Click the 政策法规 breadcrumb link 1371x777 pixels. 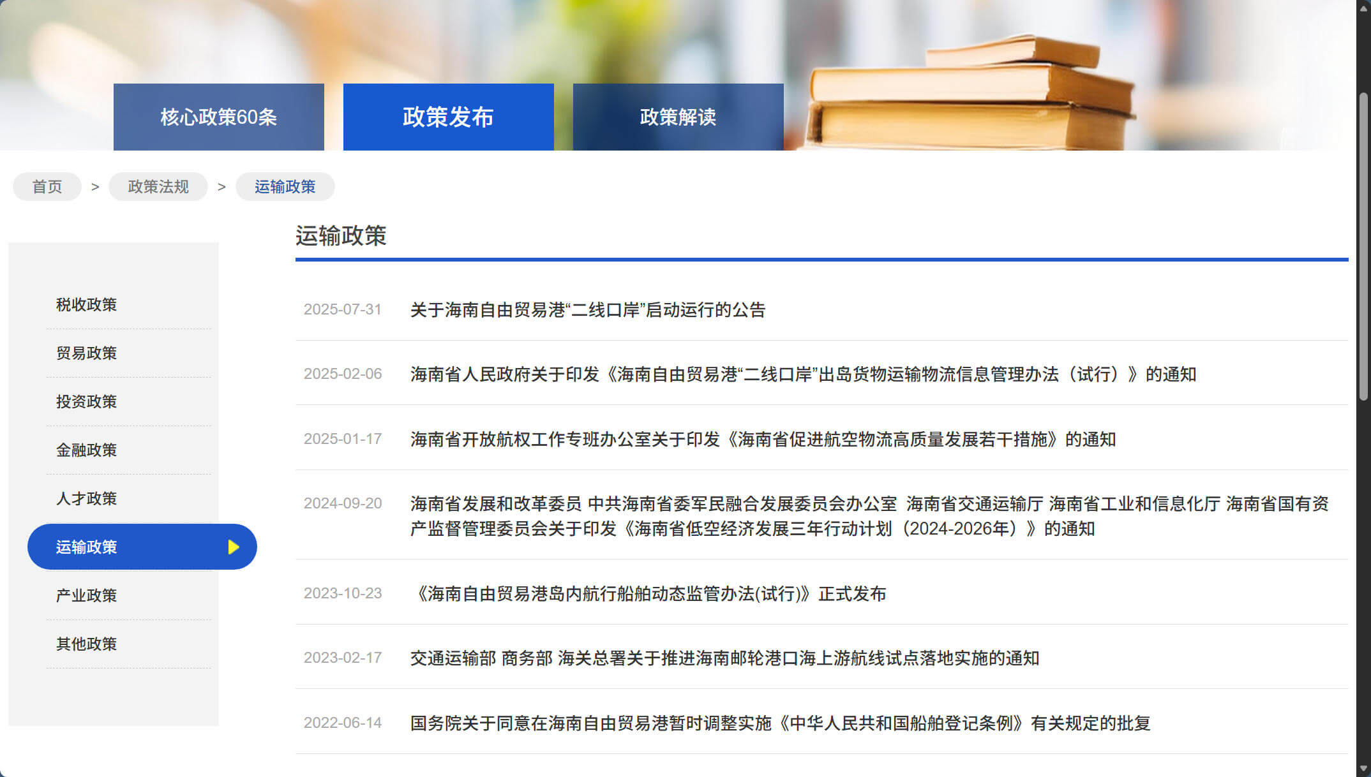158,187
